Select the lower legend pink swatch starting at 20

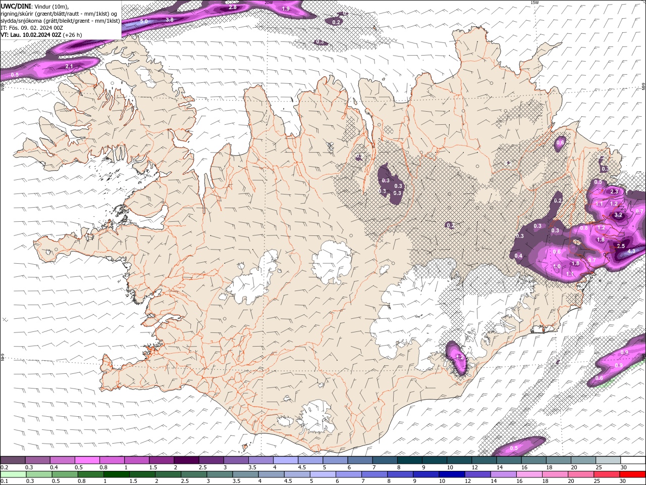point(580,474)
